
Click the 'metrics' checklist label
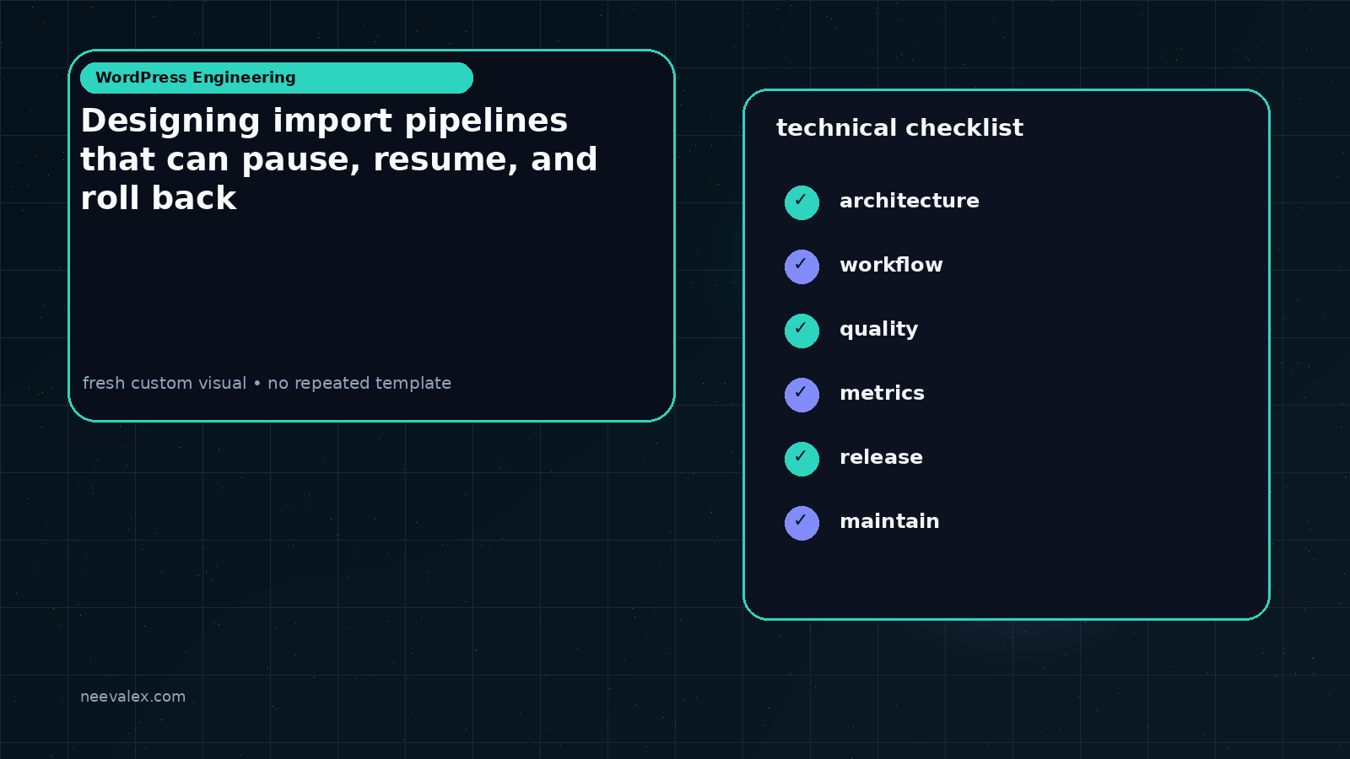pyautogui.click(x=882, y=393)
